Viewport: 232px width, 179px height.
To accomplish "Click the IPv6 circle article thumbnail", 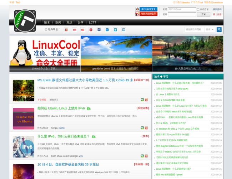I will [x=24, y=147].
